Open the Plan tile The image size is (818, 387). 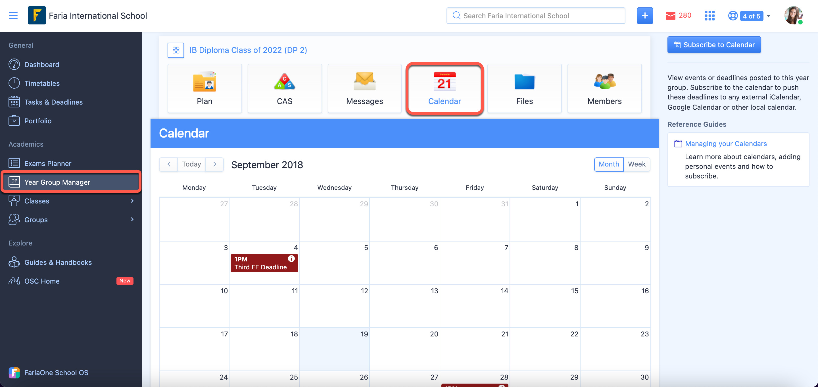click(204, 88)
